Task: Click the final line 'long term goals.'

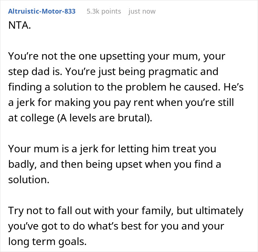Action: pos(48,242)
